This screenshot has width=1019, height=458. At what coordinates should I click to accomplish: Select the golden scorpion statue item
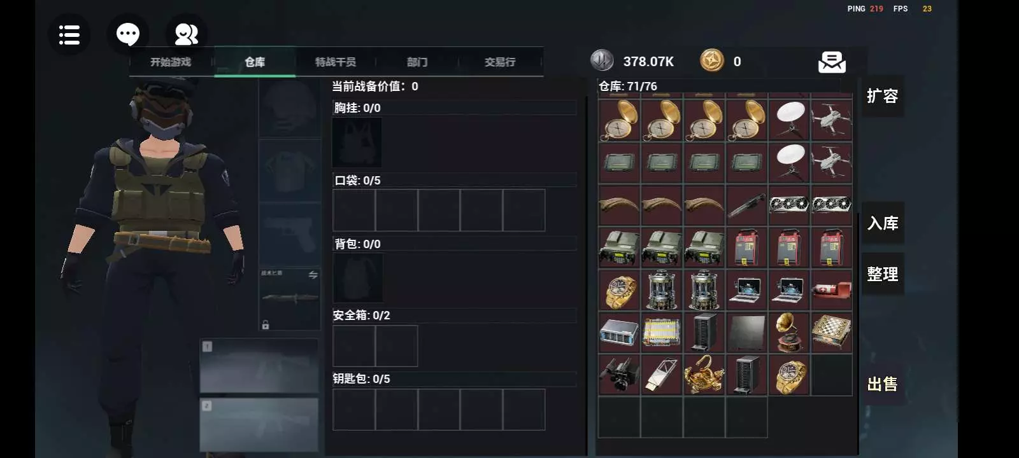704,375
